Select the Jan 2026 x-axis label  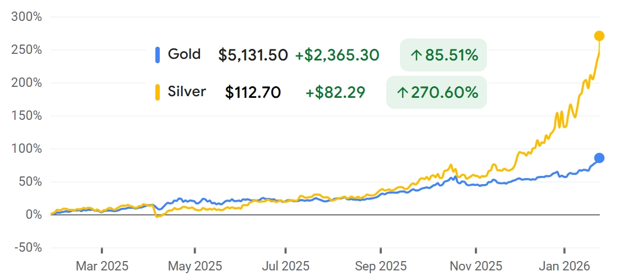pyautogui.click(x=565, y=267)
